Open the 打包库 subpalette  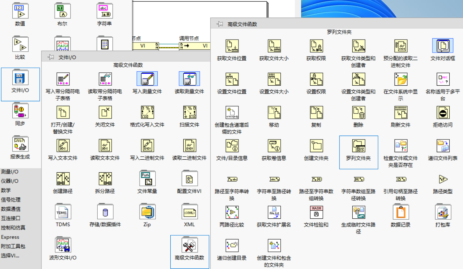[x=443, y=212]
